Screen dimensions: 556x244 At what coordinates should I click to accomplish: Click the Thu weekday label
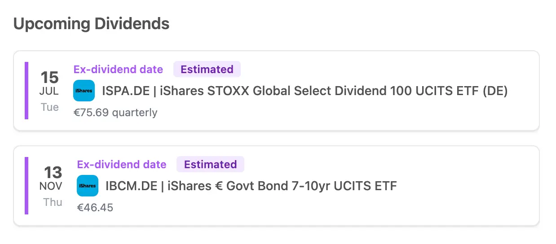point(53,202)
